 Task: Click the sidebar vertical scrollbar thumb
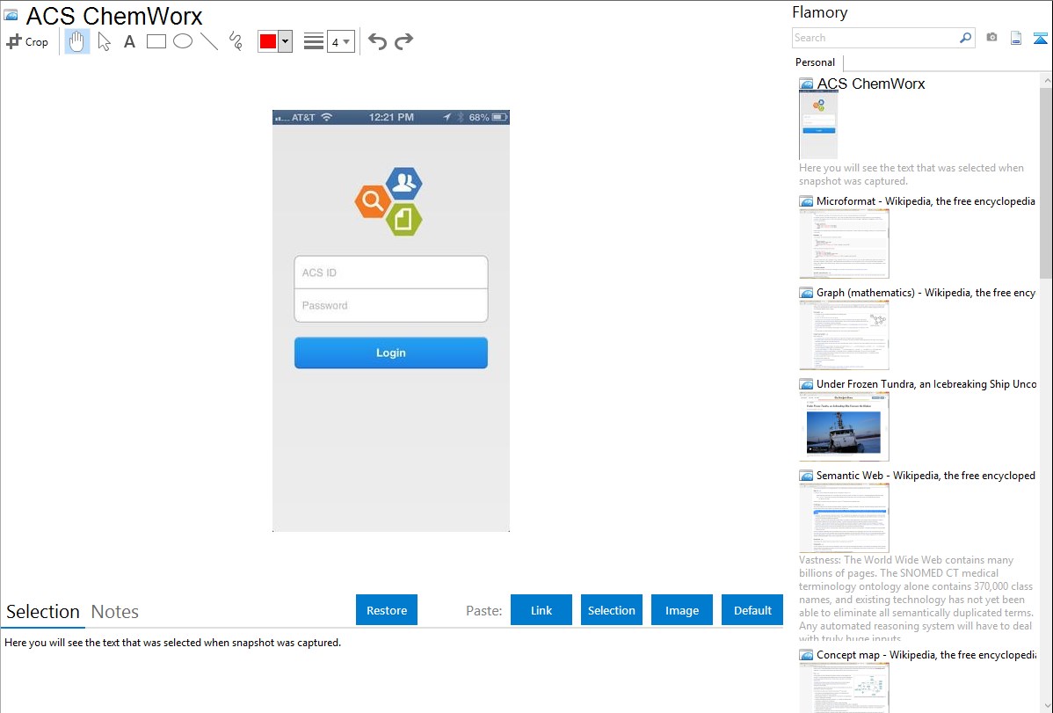pos(1046,182)
